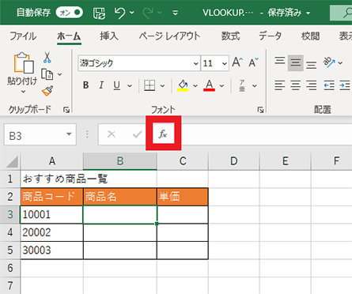Open the データ tab

271,36
